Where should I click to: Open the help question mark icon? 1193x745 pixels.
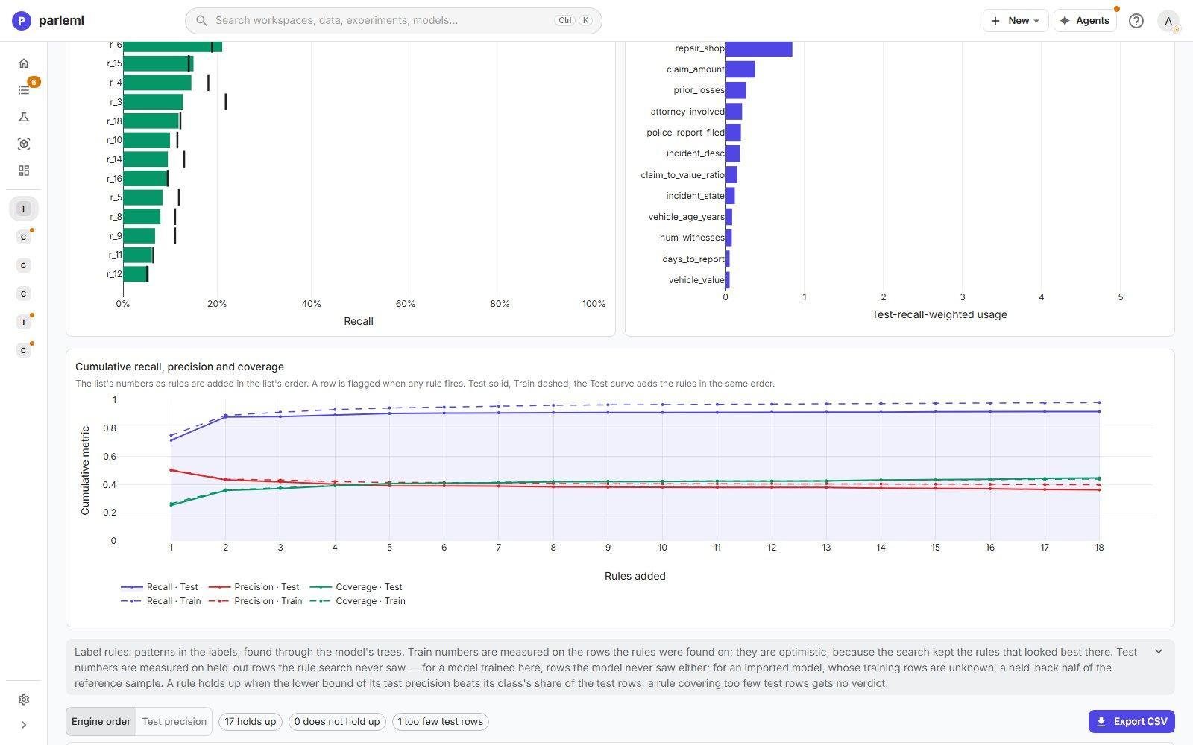[x=1136, y=21]
